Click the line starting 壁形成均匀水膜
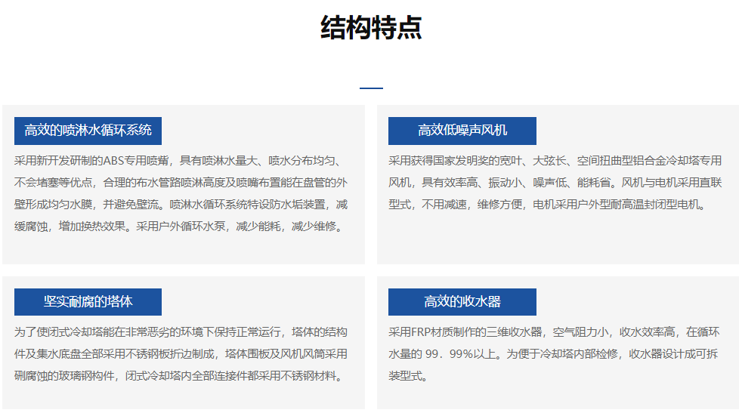This screenshot has height=410, width=742. point(181,204)
